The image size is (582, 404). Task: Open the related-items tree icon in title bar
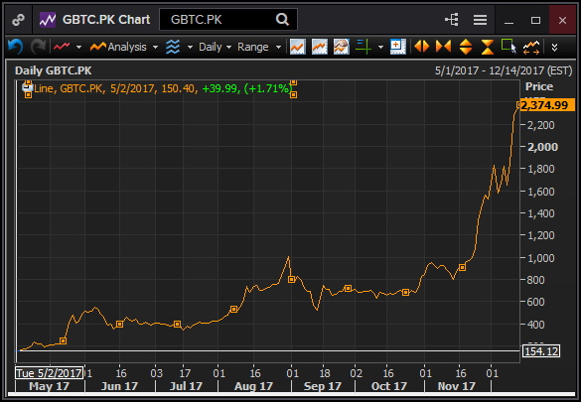(452, 20)
